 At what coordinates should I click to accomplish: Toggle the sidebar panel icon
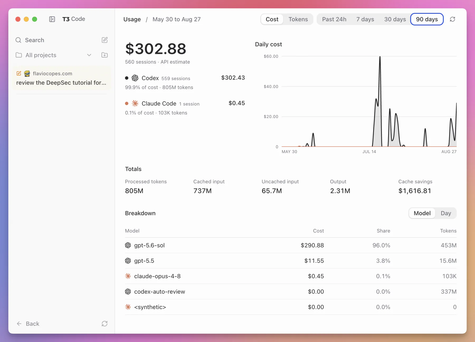tap(52, 19)
